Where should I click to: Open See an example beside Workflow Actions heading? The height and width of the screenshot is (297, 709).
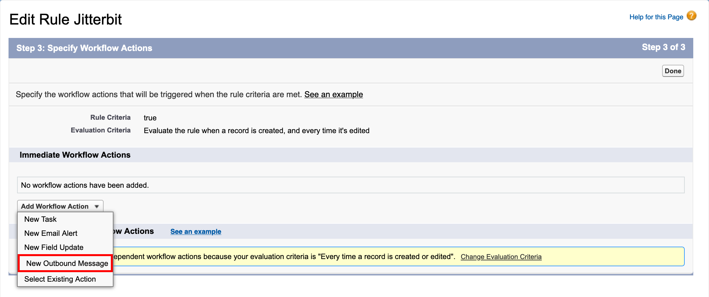195,231
